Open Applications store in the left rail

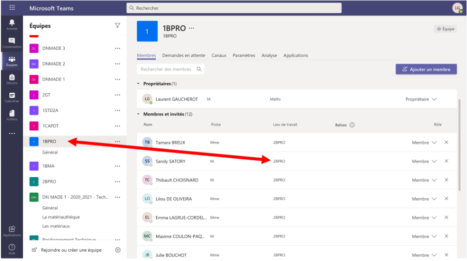pyautogui.click(x=12, y=231)
